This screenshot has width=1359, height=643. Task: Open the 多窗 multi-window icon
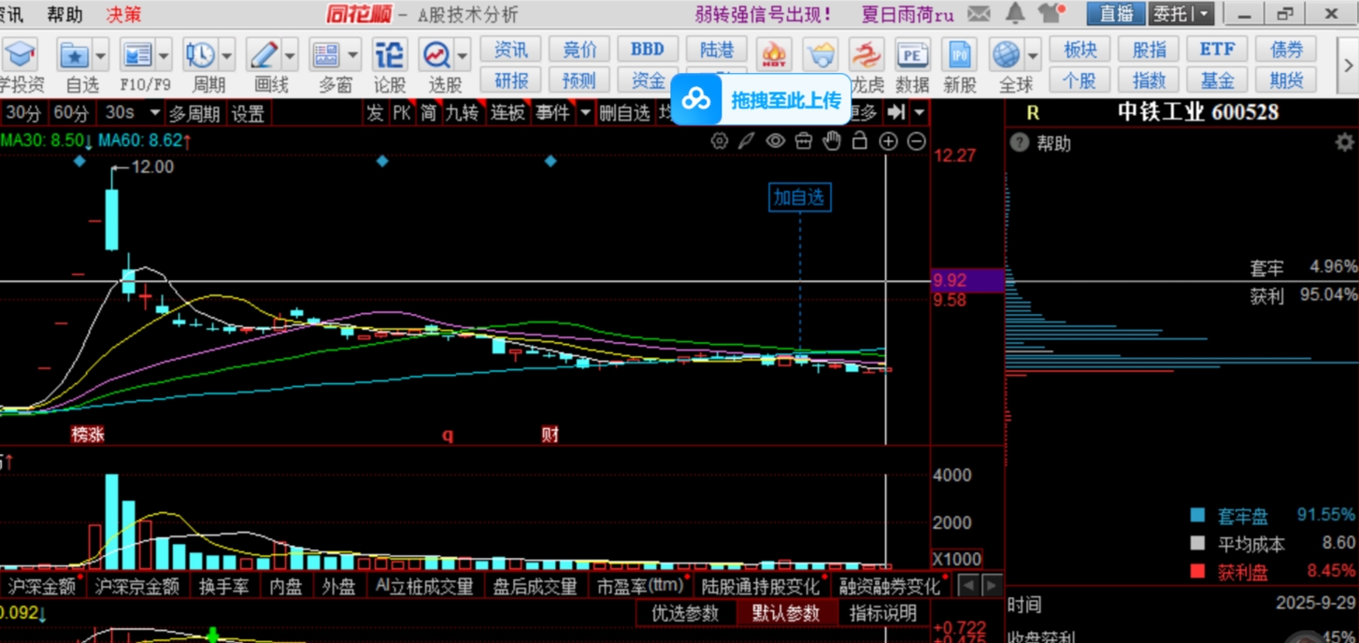tap(327, 55)
